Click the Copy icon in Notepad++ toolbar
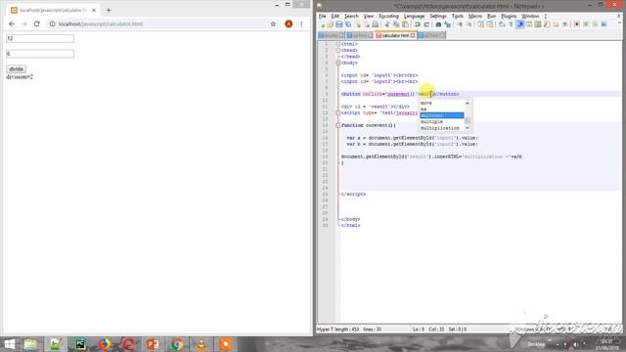The image size is (626, 352). point(397,24)
